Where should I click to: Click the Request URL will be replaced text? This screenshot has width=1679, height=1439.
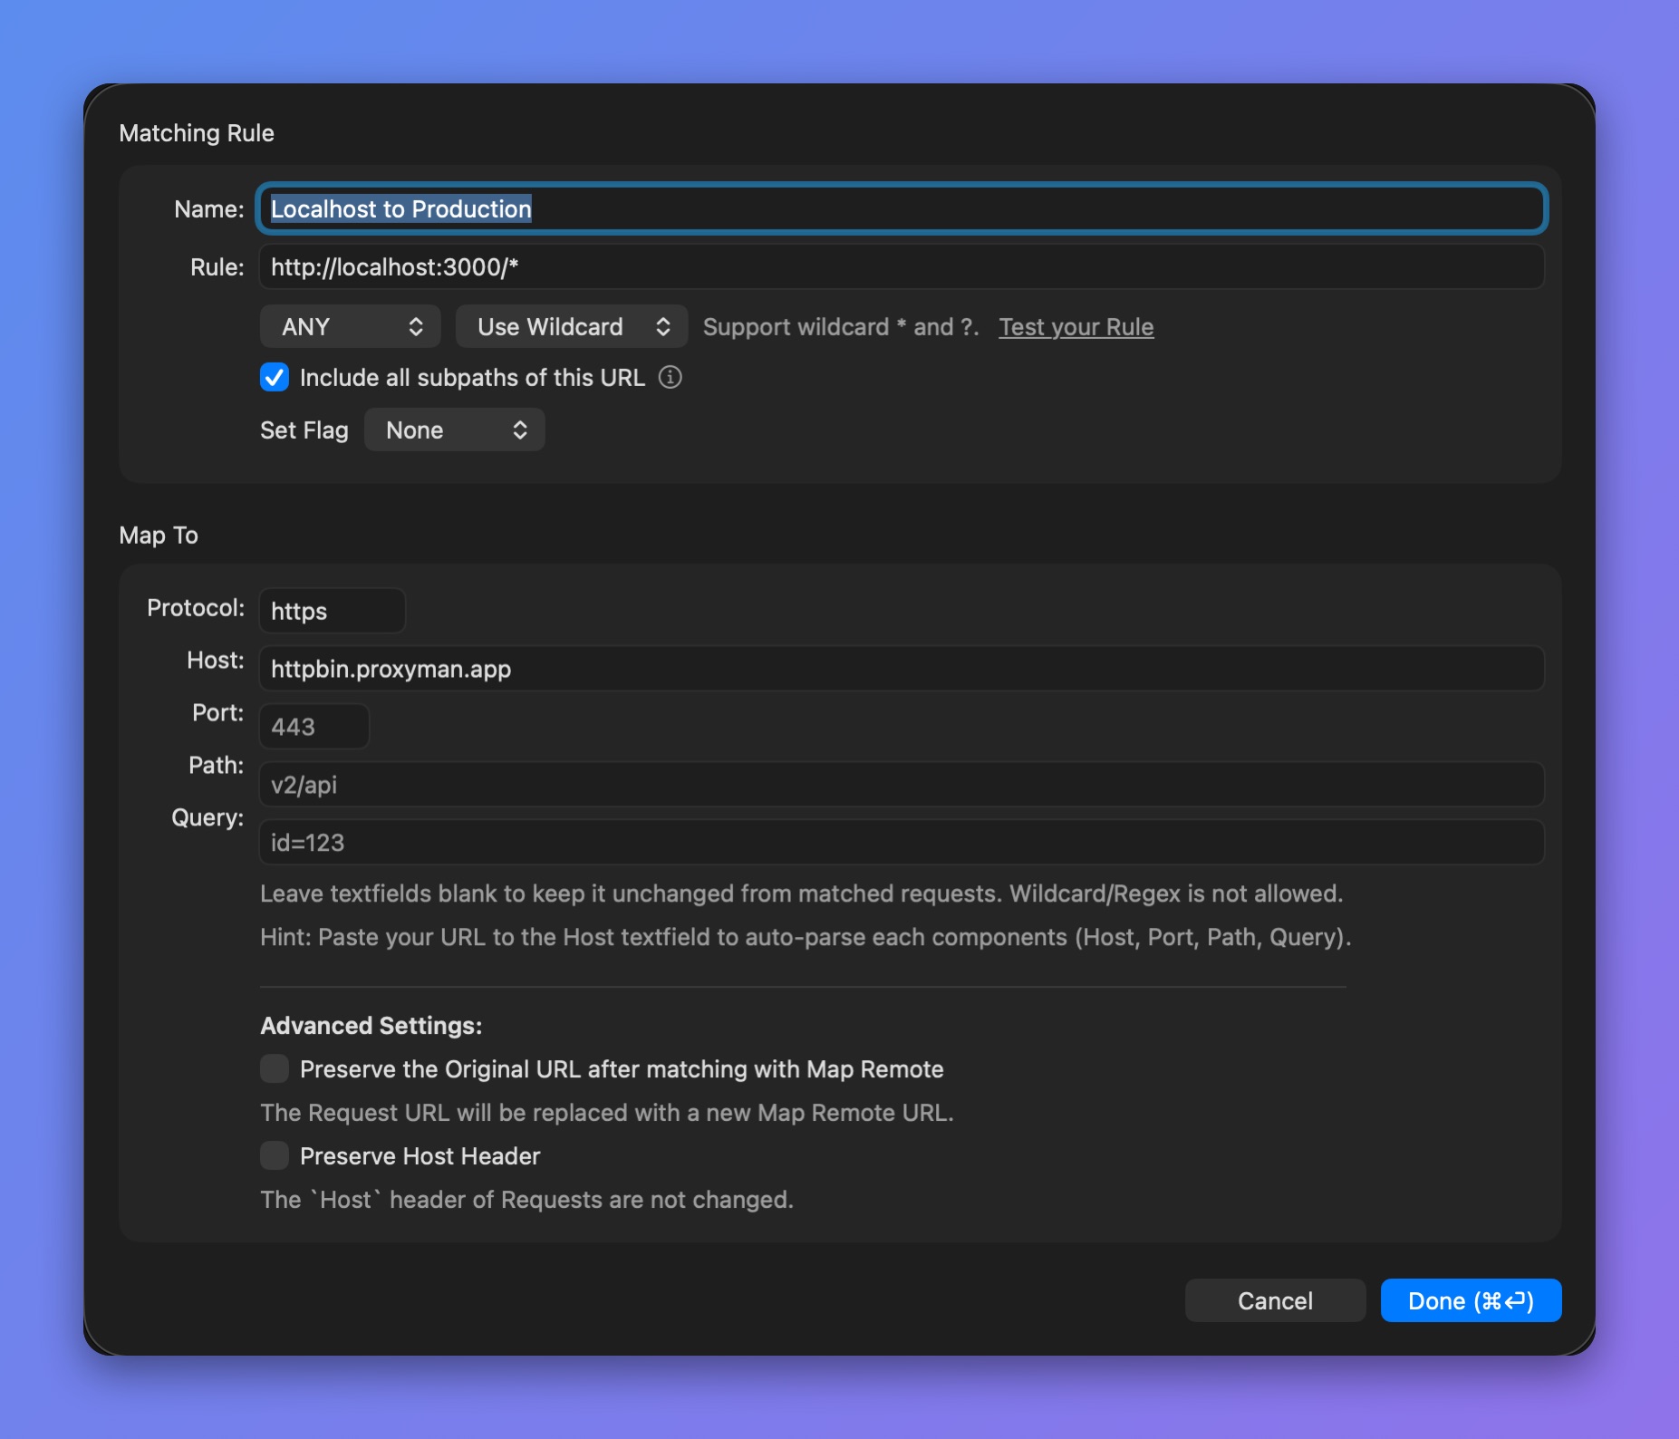click(607, 1112)
